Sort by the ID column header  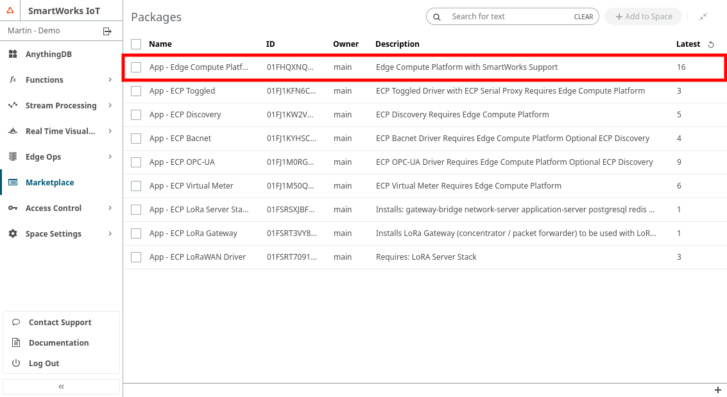(270, 44)
